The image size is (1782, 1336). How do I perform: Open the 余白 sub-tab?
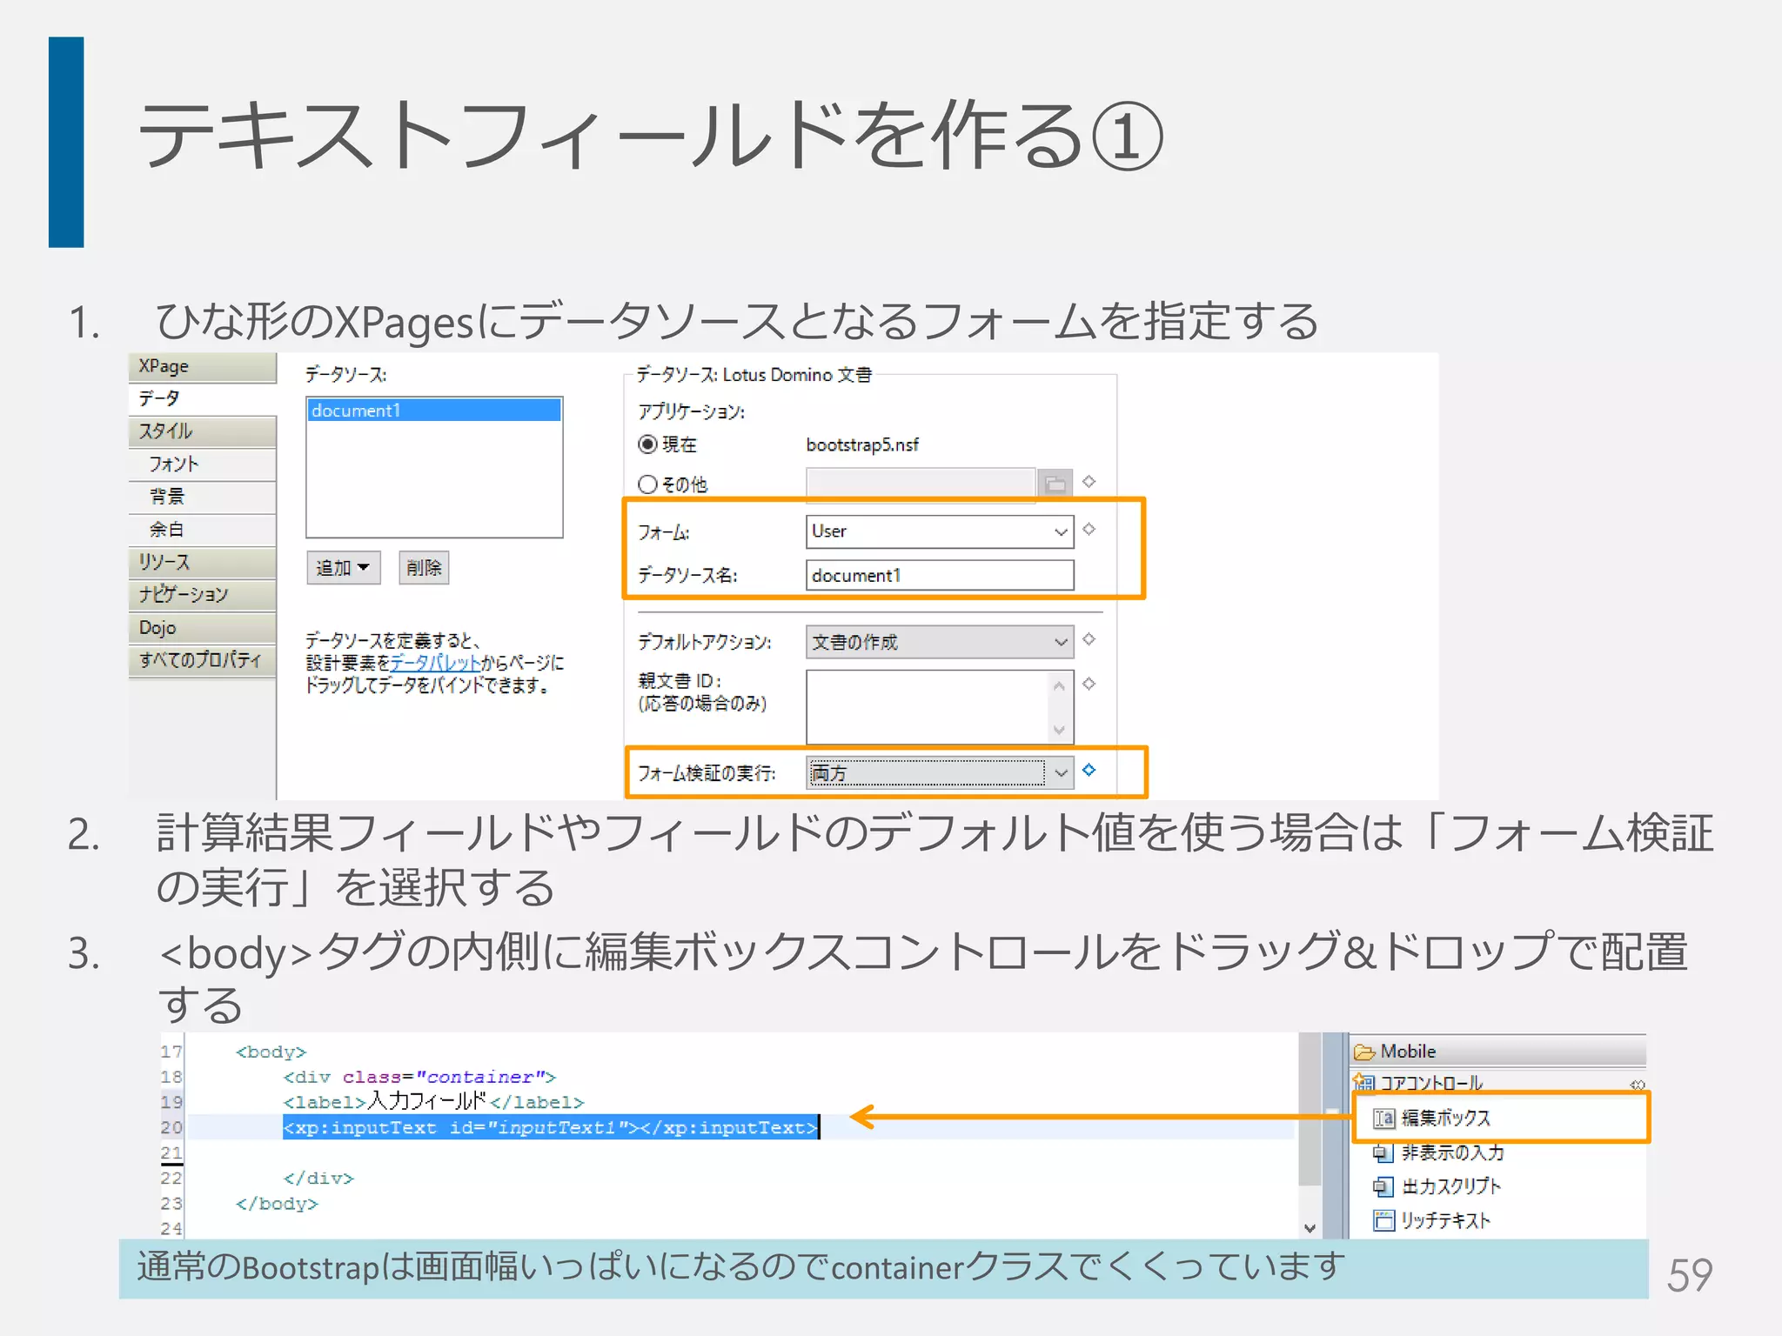click(x=202, y=530)
